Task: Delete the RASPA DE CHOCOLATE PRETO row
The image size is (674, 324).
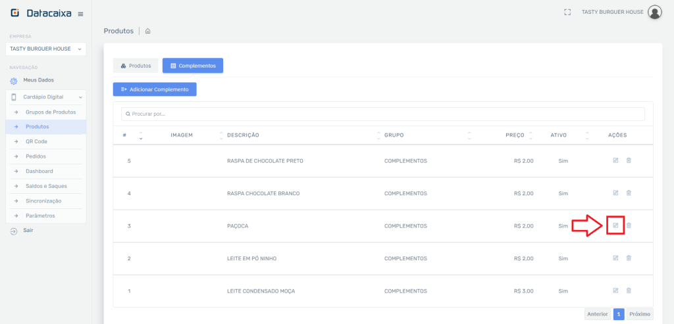Action: tap(629, 160)
